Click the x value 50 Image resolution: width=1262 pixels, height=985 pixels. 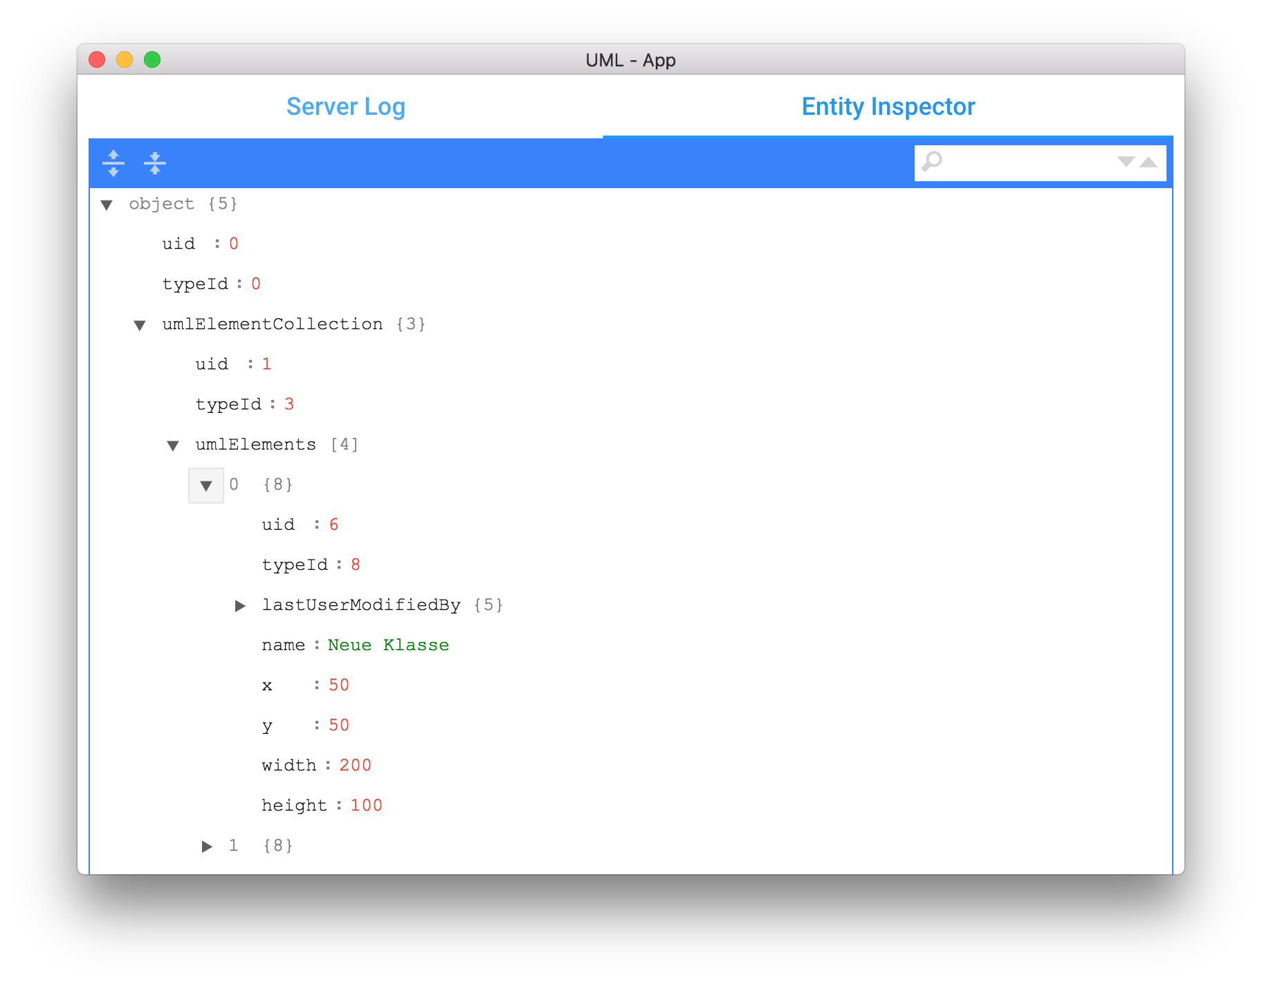(x=338, y=685)
